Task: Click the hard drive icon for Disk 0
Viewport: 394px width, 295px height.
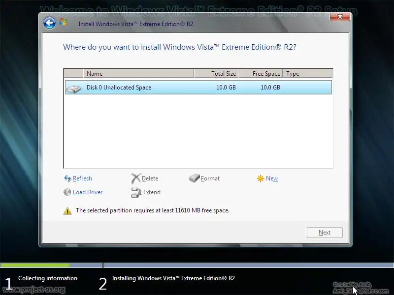Action: point(73,89)
